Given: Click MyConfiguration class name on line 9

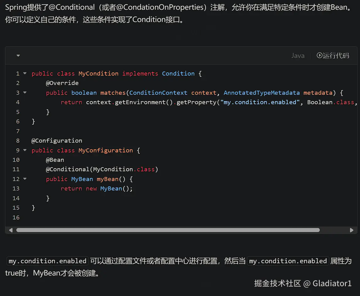Looking at the screenshot, I should point(106,150).
